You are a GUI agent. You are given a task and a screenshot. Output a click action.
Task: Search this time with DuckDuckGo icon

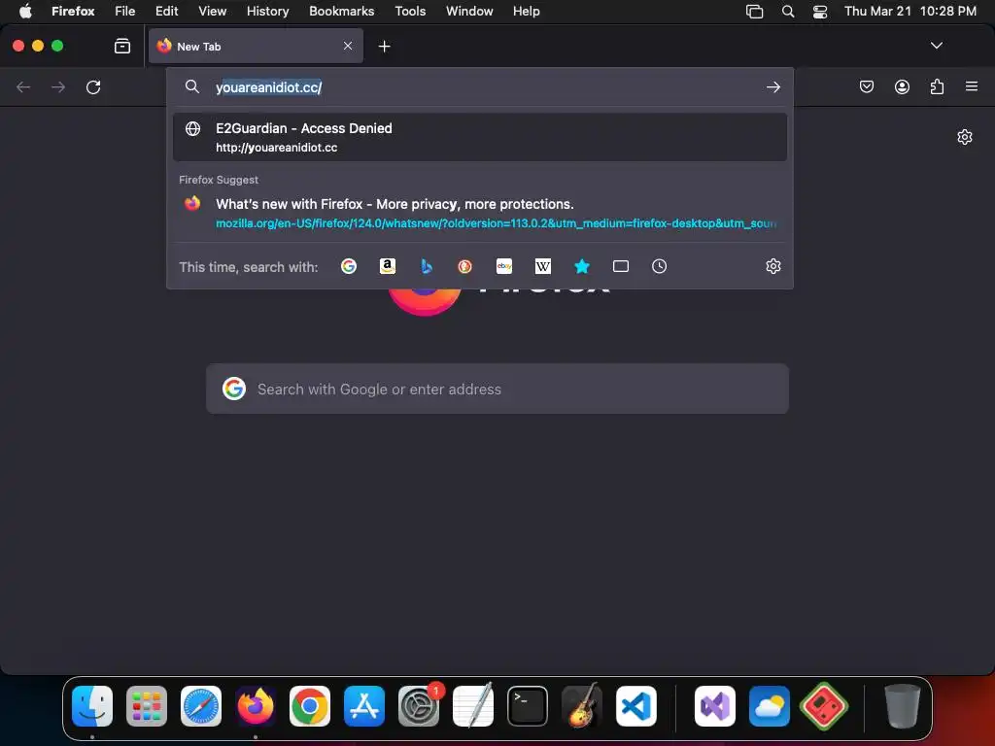[x=465, y=266]
